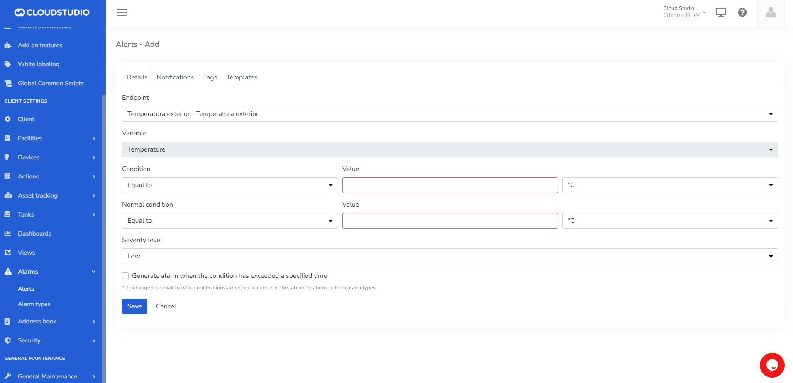The width and height of the screenshot is (793, 383).
Task: Open the red chat support bubble
Action: [772, 365]
